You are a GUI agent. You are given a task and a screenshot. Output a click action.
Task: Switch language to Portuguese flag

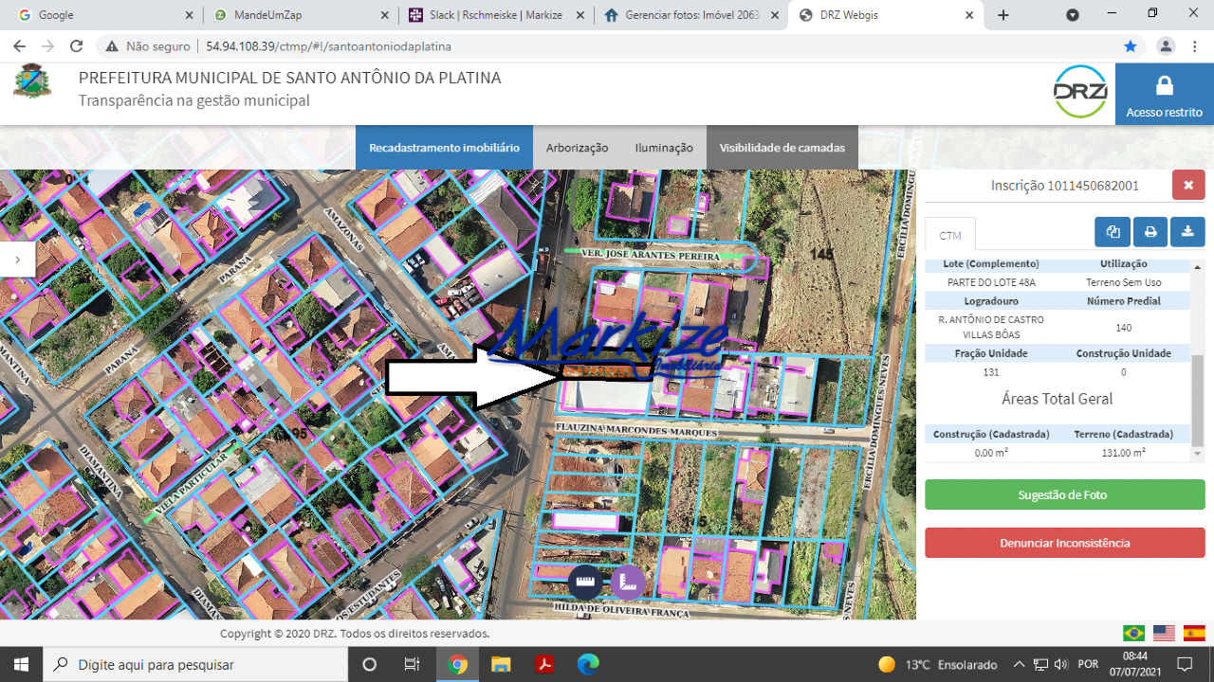click(1133, 634)
